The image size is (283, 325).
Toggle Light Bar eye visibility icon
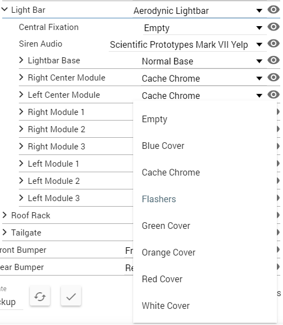pos(274,9)
